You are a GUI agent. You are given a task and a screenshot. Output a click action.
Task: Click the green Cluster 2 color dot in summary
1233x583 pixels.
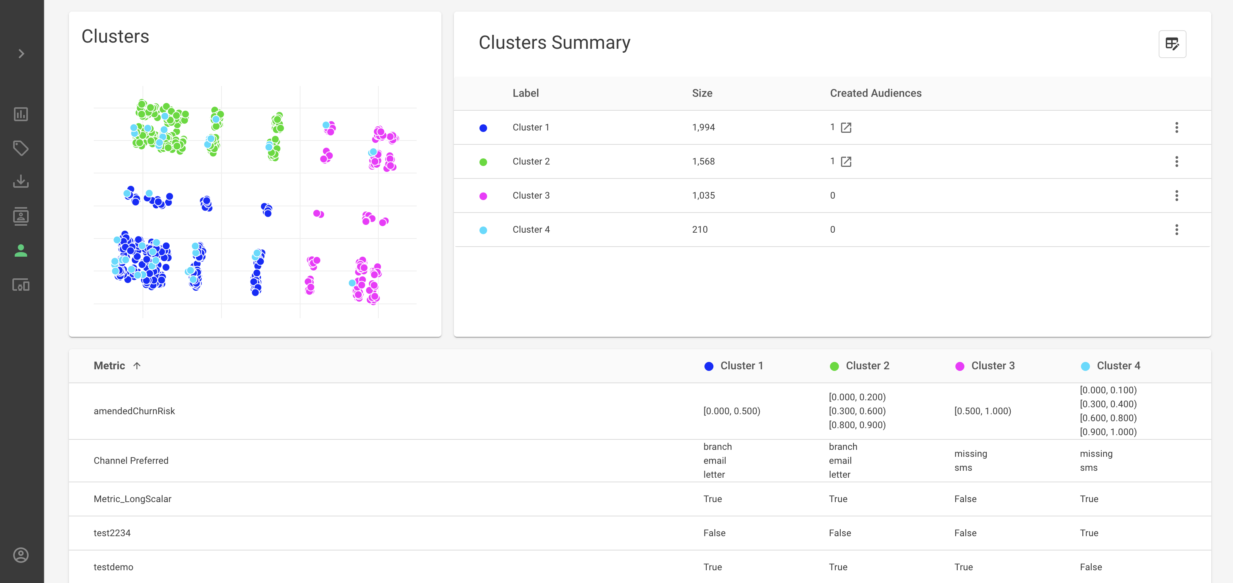tap(483, 162)
